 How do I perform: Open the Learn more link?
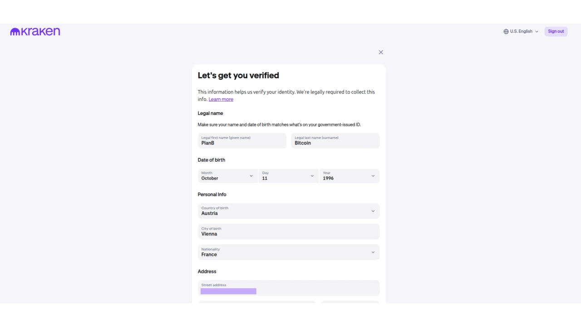(221, 99)
